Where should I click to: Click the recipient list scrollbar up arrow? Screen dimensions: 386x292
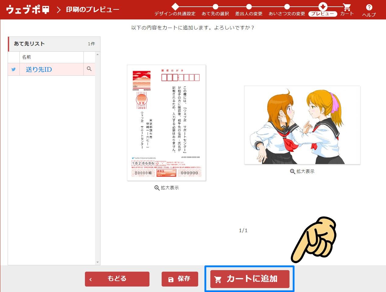[x=98, y=54]
